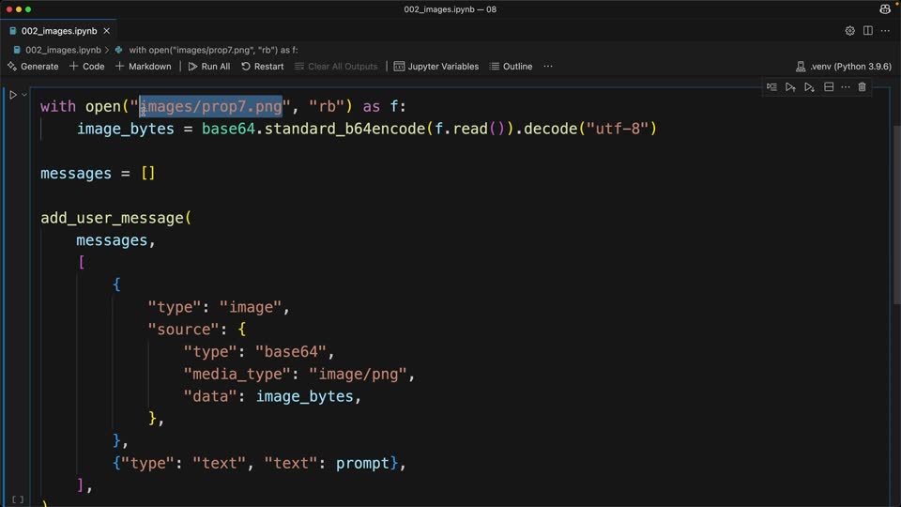Open editor more actions menu at top right
Viewport: 901px width, 507px height.
point(885,30)
